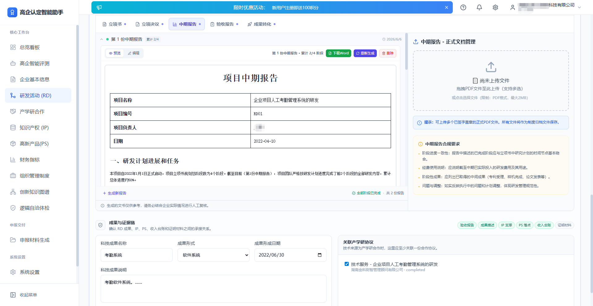Image resolution: width=593 pixels, height=306 pixels.
Task: Click the 收入台账 status tag
Action: [544, 225]
